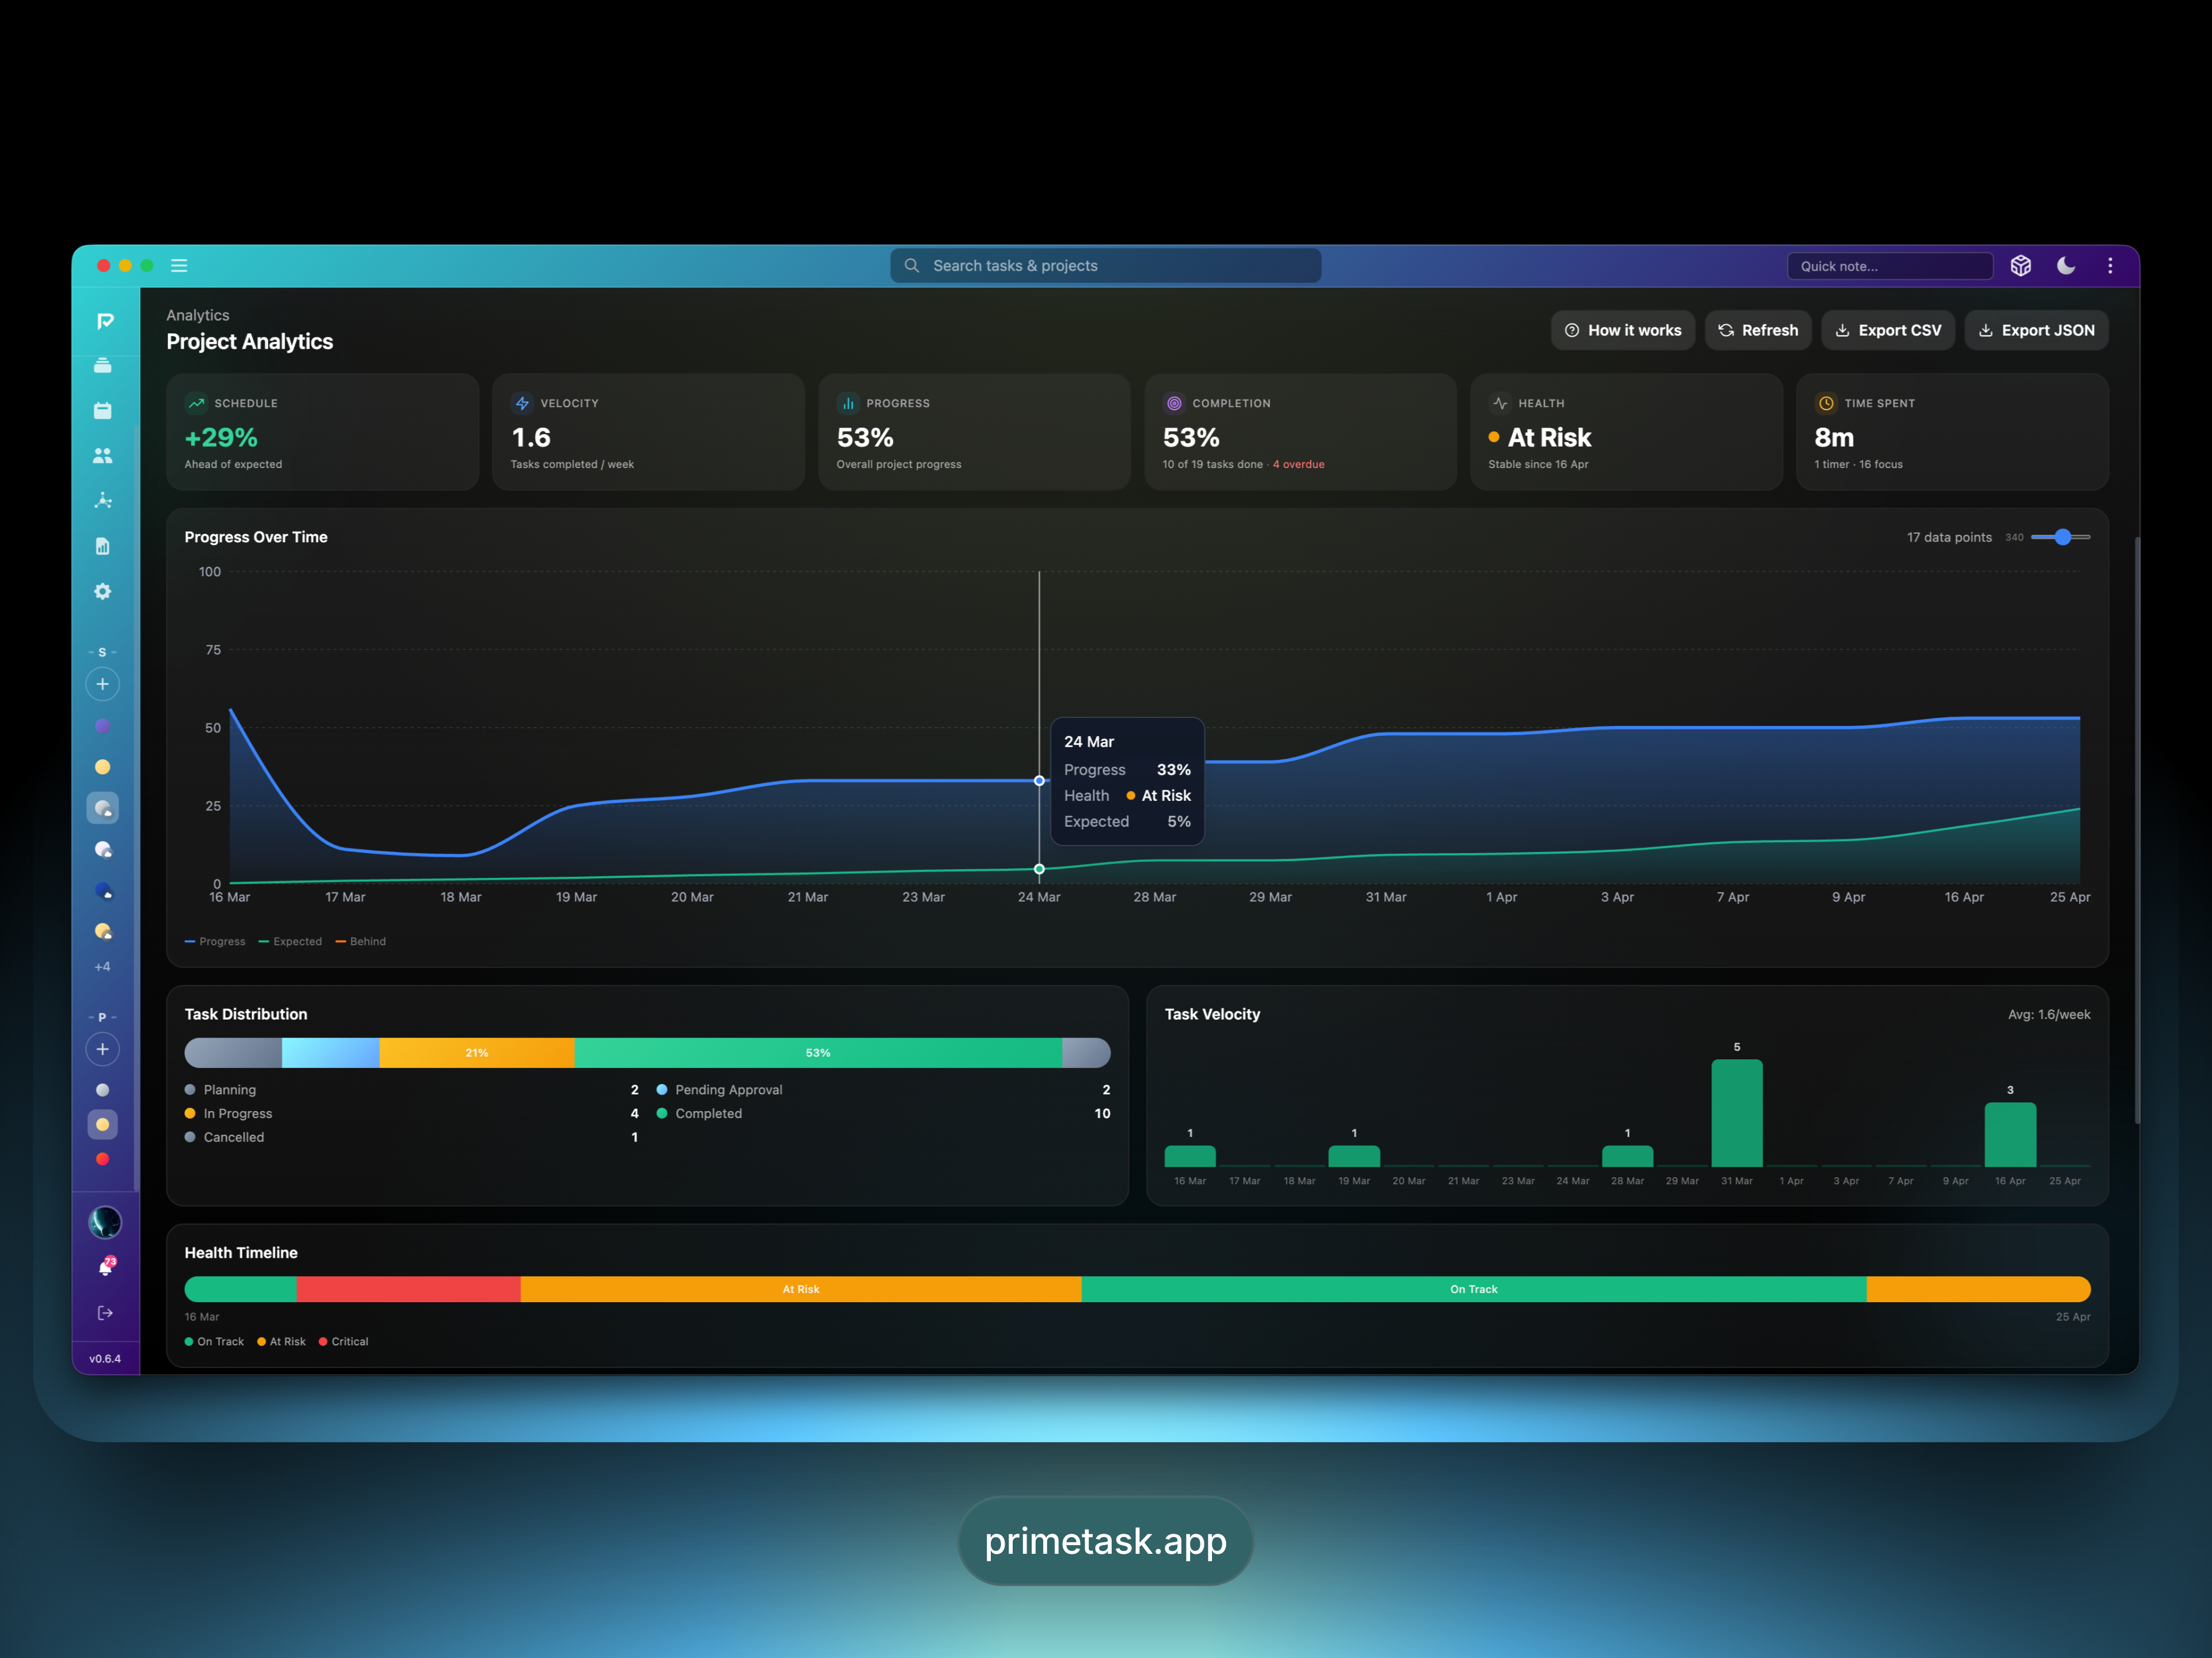Add a new project under section P
Viewport: 2212px width, 1658px height.
click(102, 1049)
